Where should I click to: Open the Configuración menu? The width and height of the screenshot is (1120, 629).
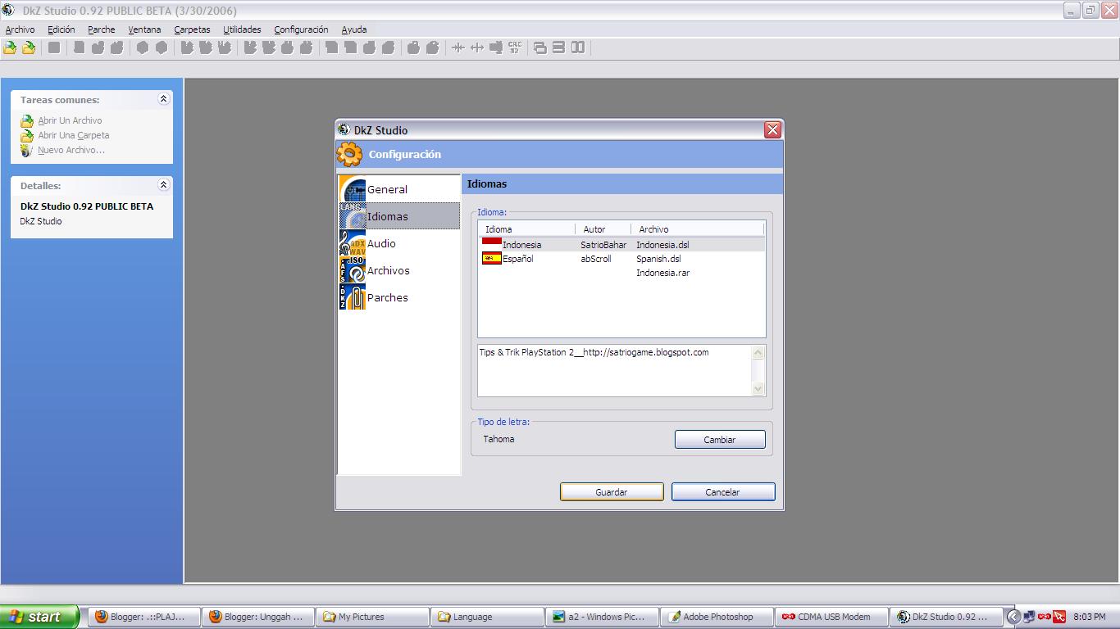click(301, 29)
